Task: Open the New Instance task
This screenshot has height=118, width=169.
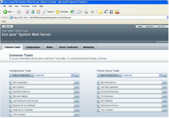Action: [43, 87]
